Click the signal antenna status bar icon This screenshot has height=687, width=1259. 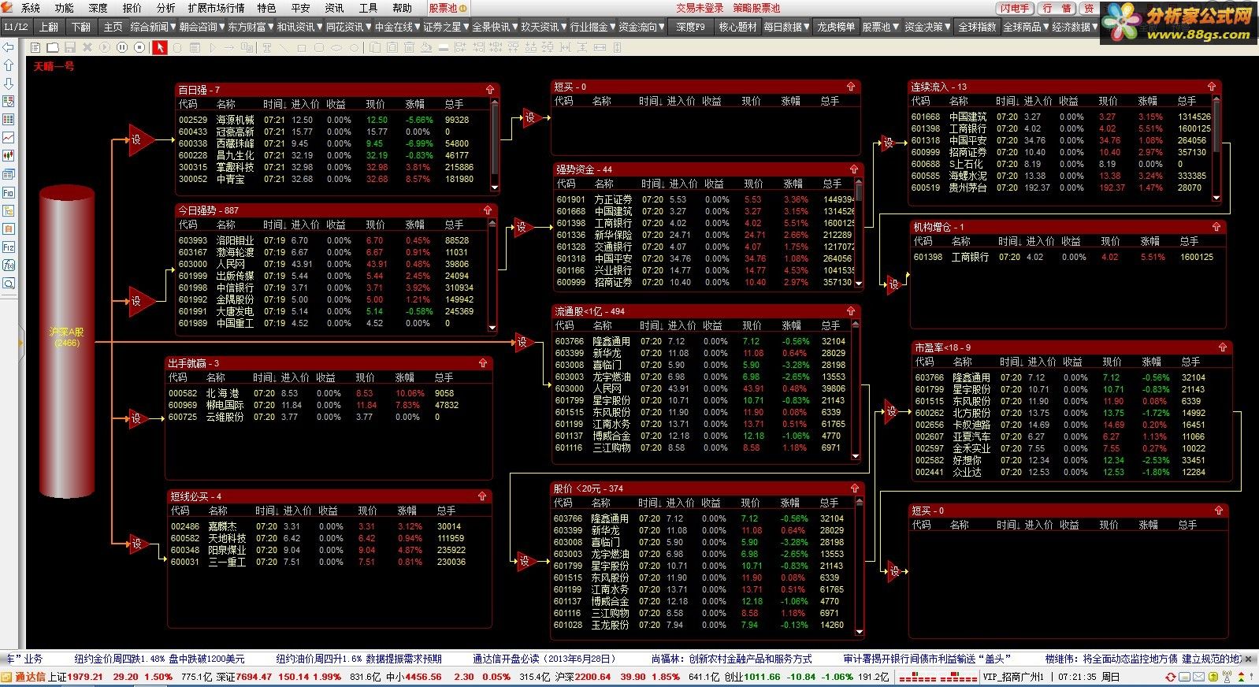pos(1227,677)
